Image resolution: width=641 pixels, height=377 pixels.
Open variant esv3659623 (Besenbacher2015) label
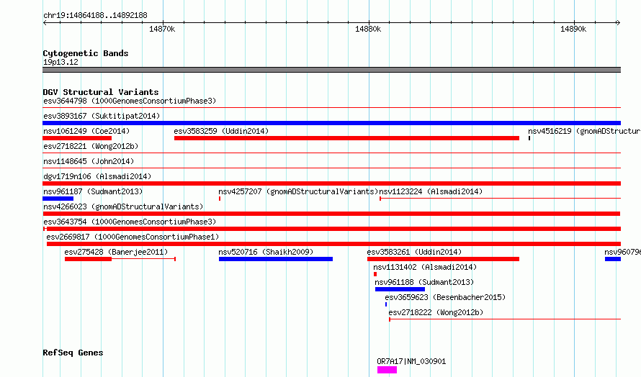tap(445, 297)
